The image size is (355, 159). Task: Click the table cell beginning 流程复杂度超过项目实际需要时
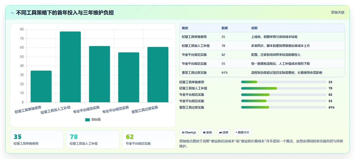[x=287, y=73]
